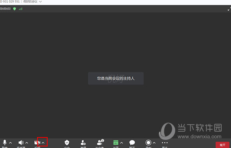231x148 pixels.
Task: Start green screen share
Action: point(116,143)
